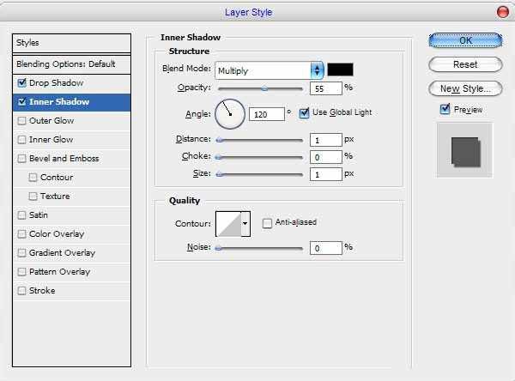Click the New Style button
Screen dimensions: 515x381
coord(464,88)
